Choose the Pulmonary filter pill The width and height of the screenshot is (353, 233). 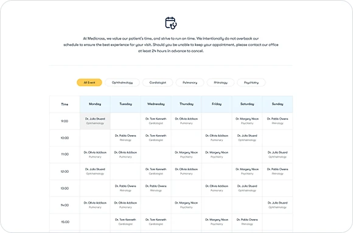(x=190, y=82)
